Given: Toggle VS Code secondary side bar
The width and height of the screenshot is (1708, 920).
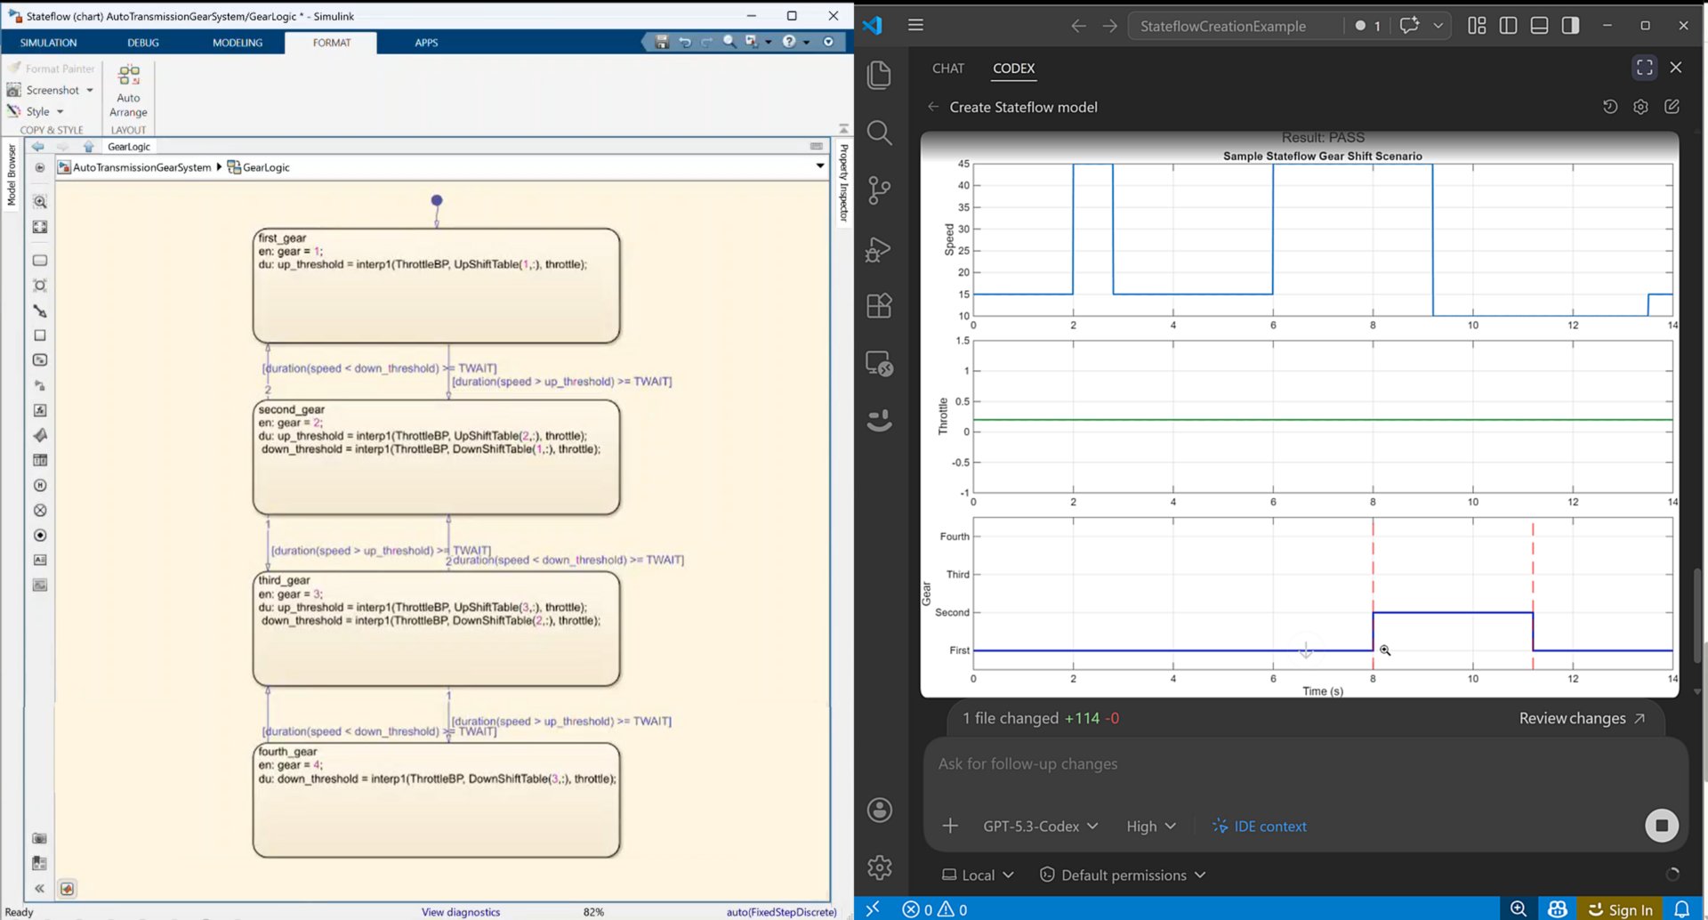Looking at the screenshot, I should (x=1571, y=26).
